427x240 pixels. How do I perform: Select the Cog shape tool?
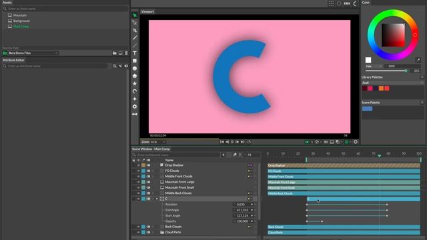point(135,107)
